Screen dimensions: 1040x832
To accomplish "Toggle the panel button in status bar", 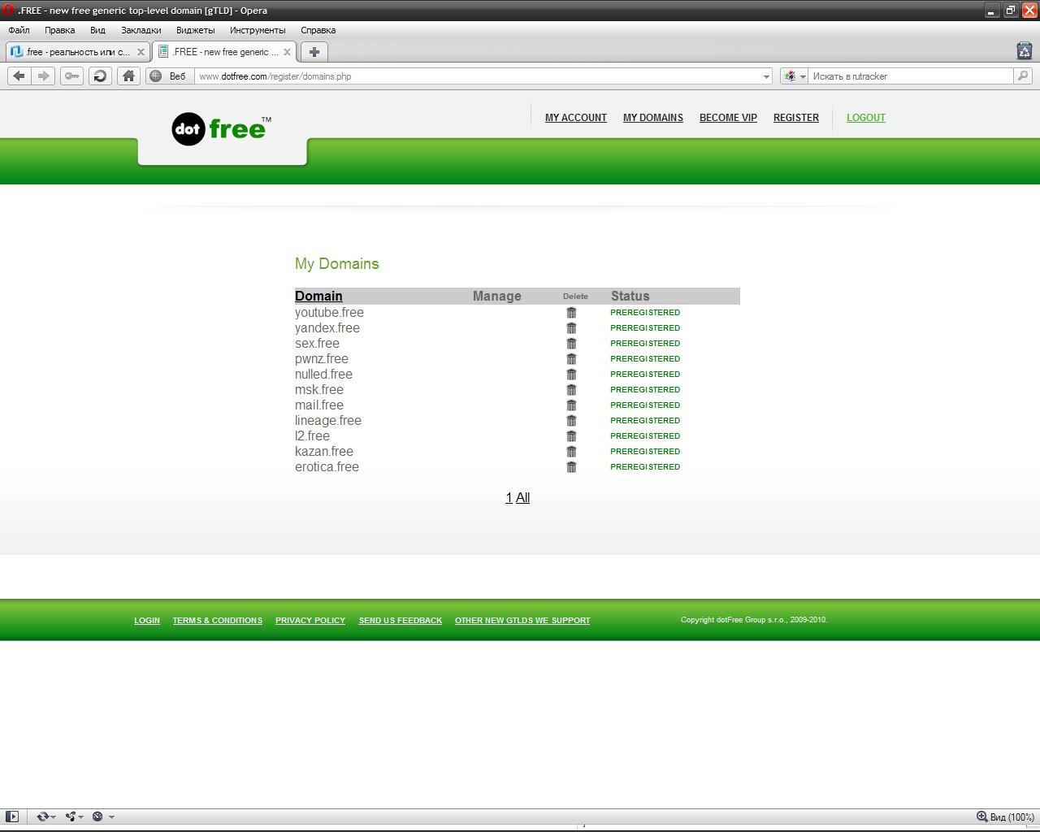I will click(x=12, y=817).
